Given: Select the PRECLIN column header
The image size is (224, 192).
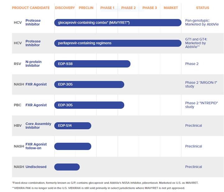Looking at the screenshot, I should coord(86,8).
